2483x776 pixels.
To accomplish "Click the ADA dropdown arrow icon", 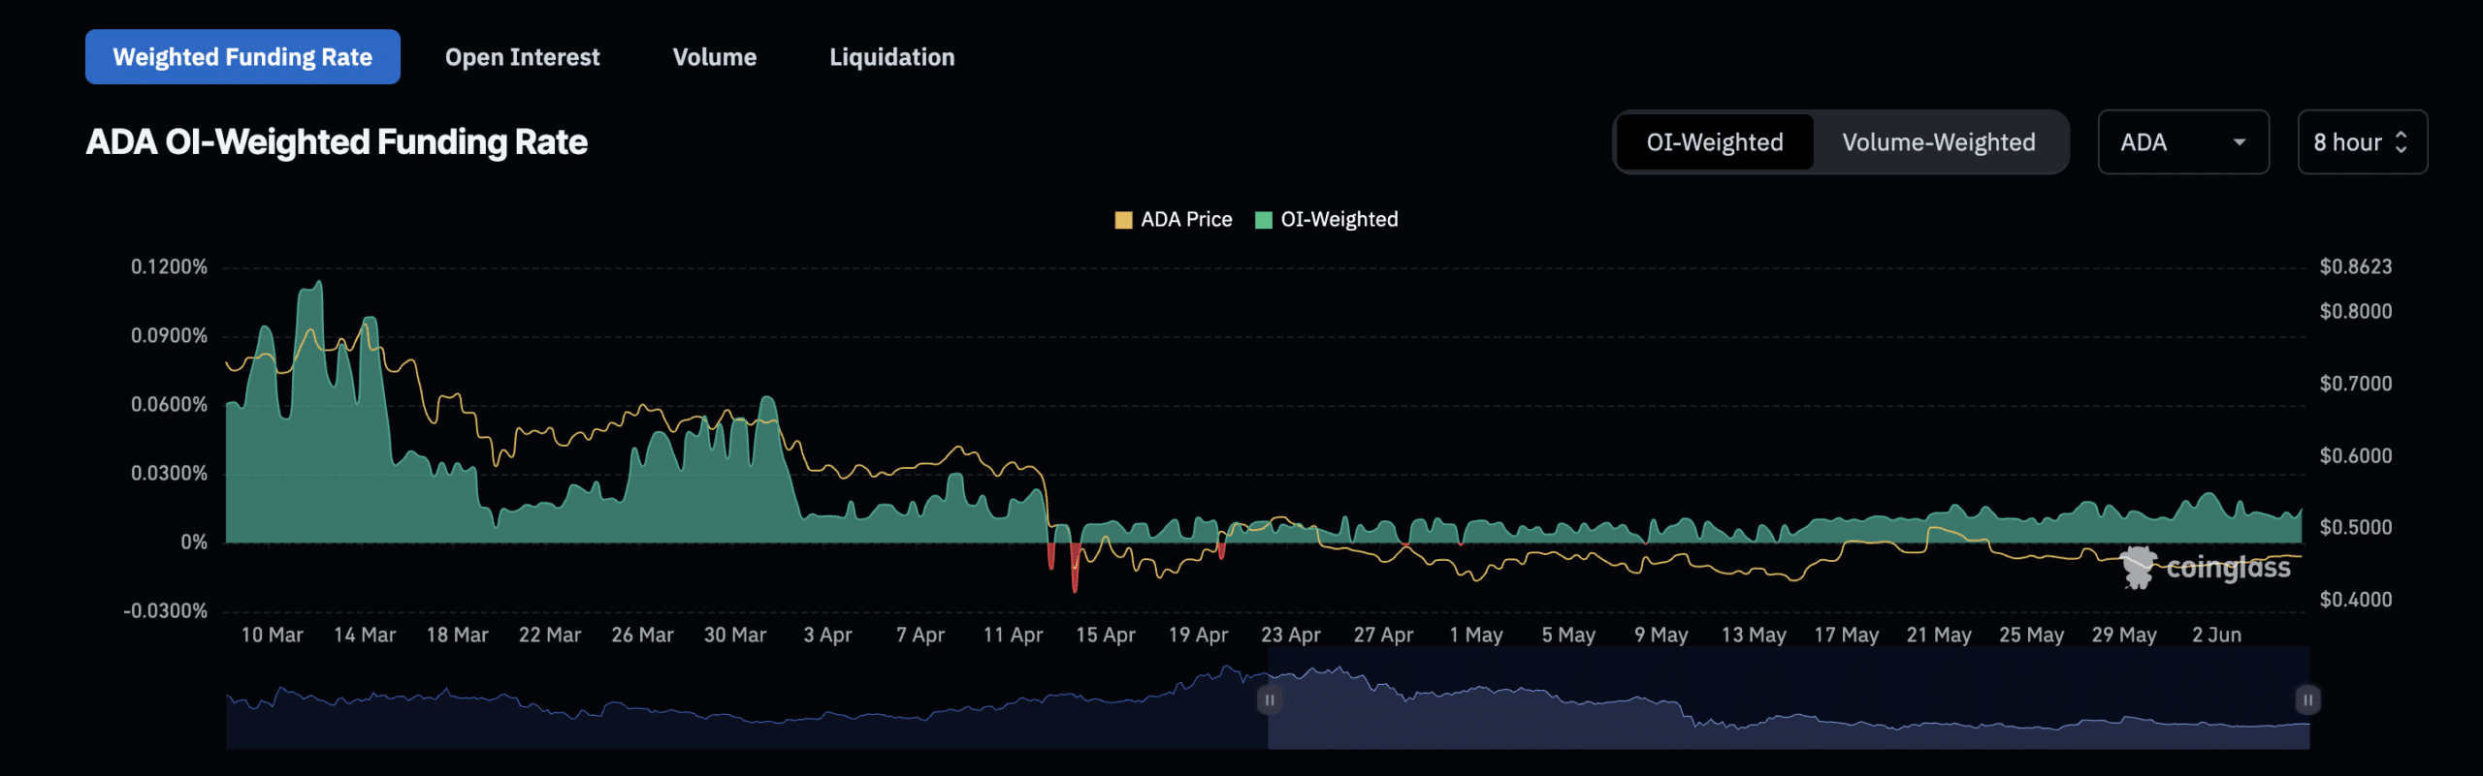I will [2239, 142].
